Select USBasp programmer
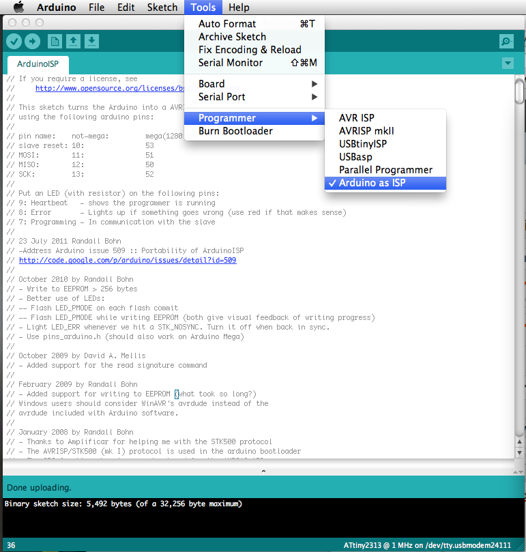The width and height of the screenshot is (526, 552). (385, 157)
